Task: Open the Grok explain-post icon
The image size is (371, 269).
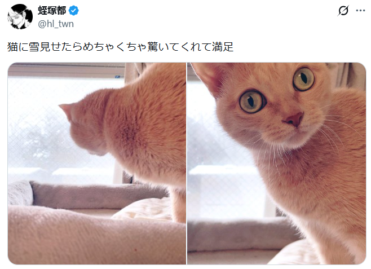Action: [x=343, y=11]
